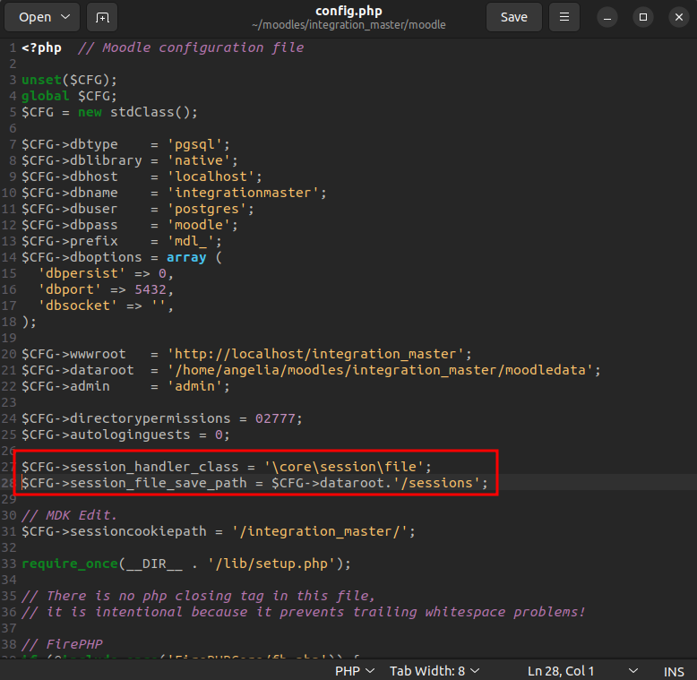Click the session_file_save_path variable

pyautogui.click(x=134, y=483)
